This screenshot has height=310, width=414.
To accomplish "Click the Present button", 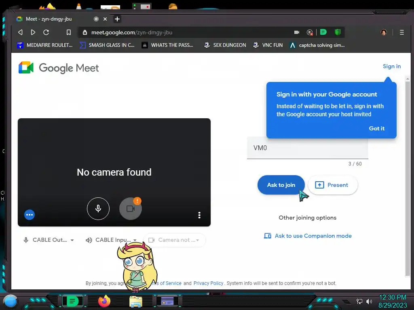I will (333, 185).
